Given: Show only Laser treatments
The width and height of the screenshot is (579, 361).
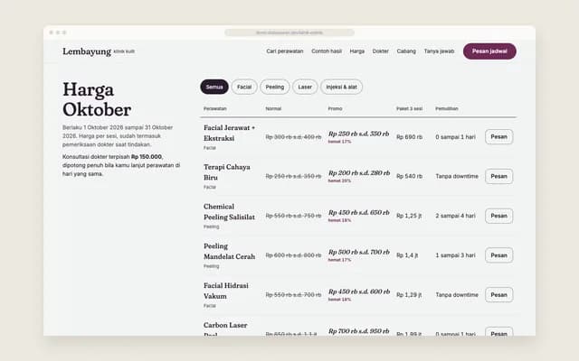Looking at the screenshot, I should [x=305, y=87].
